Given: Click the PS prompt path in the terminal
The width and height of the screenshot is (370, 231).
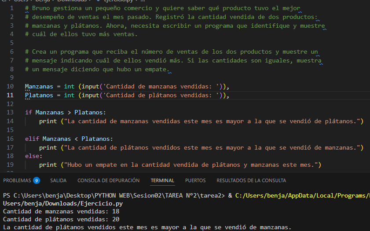Looking at the screenshot, I should (114, 196).
